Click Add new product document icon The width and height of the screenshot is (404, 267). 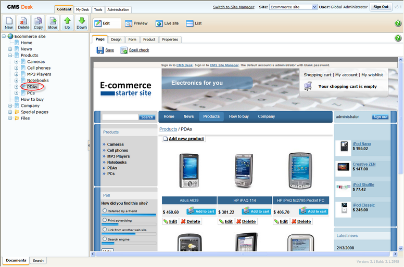point(166,139)
